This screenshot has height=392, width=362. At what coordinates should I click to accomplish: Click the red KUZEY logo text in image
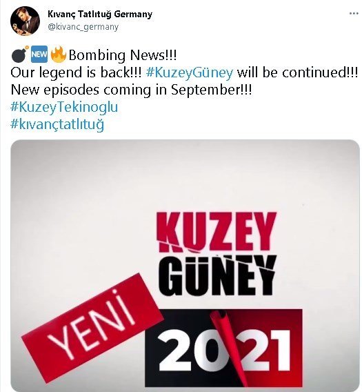point(217,232)
